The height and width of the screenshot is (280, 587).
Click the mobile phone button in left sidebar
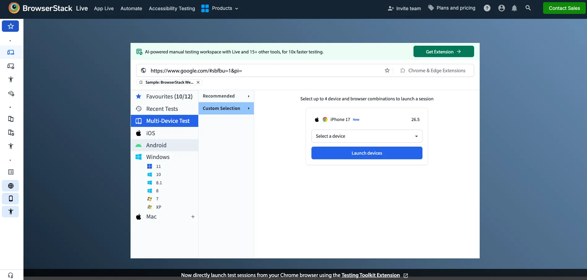click(11, 199)
